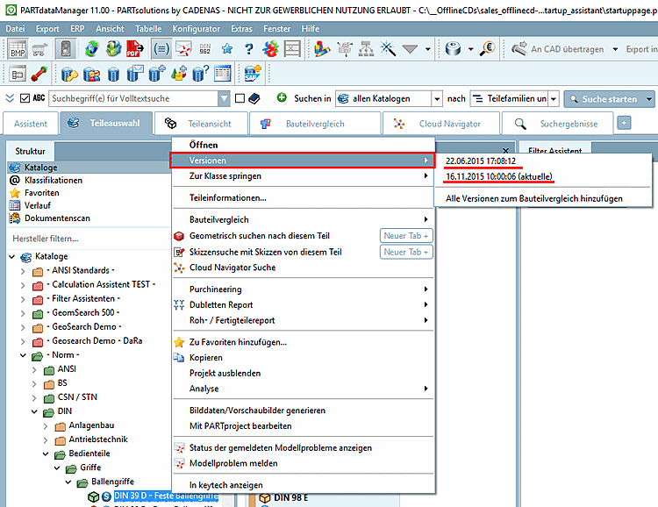The image size is (658, 507).
Task: Click the parentheses equals toolbar icon
Action: tap(161, 49)
